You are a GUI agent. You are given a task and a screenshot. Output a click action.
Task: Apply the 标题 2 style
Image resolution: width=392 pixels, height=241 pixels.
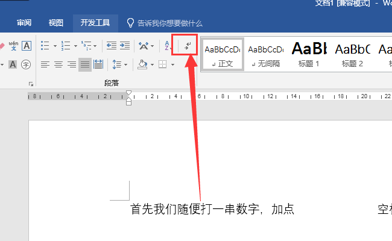click(353, 55)
